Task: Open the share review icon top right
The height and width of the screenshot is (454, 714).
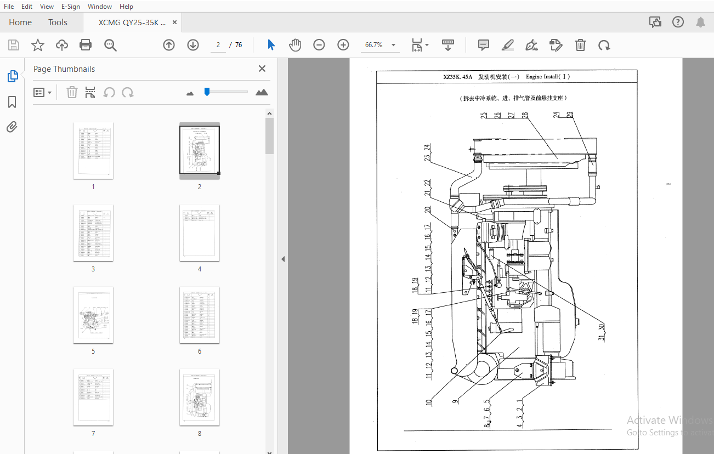Action: pos(655,22)
